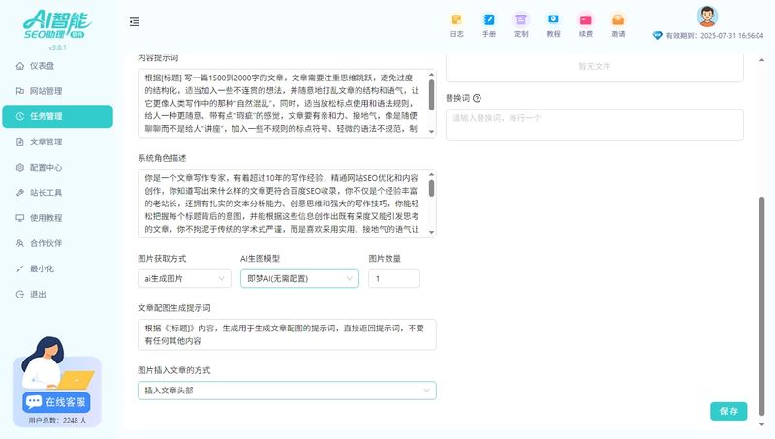Click the 内容提示词 scrollbar down arrow
775x439 pixels.
(431, 132)
